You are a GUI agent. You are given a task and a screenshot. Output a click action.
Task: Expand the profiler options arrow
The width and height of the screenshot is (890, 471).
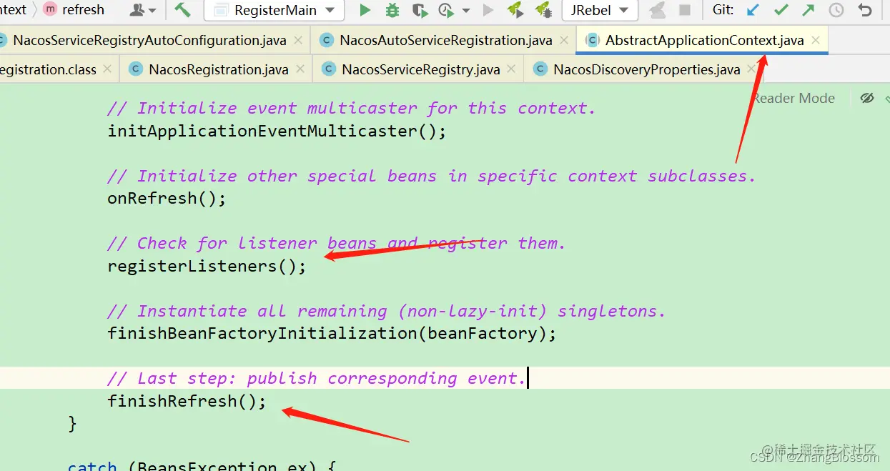point(466,11)
